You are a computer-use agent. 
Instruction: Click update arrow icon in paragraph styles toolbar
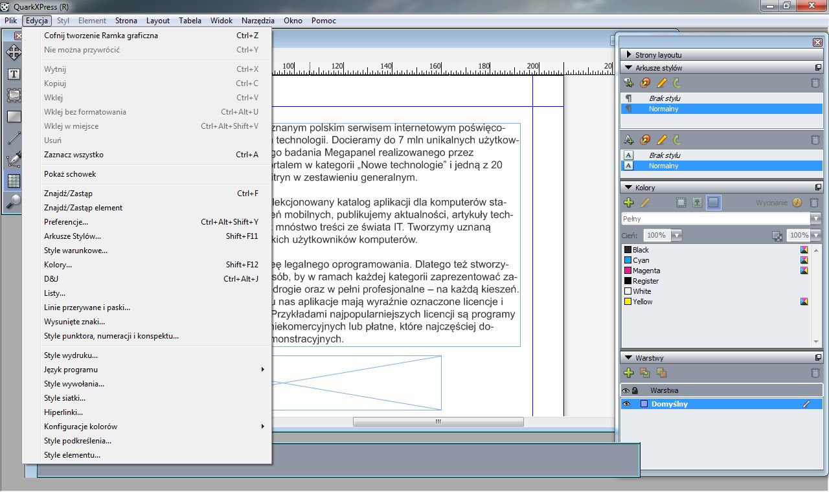[x=677, y=83]
